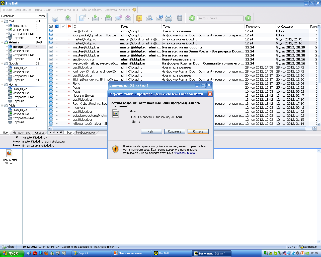Collapse the Plists account tree node
321x257 pixels.
pyautogui.click(x=2, y=105)
